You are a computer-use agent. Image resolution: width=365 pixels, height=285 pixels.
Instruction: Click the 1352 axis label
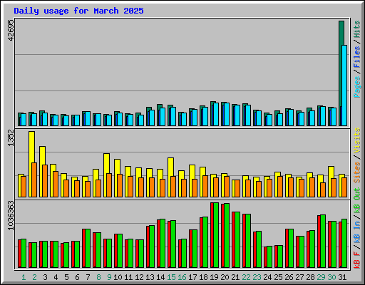(x=11, y=138)
